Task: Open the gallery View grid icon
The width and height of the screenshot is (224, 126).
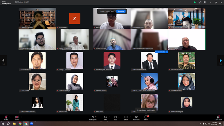Action: [x=204, y=2]
